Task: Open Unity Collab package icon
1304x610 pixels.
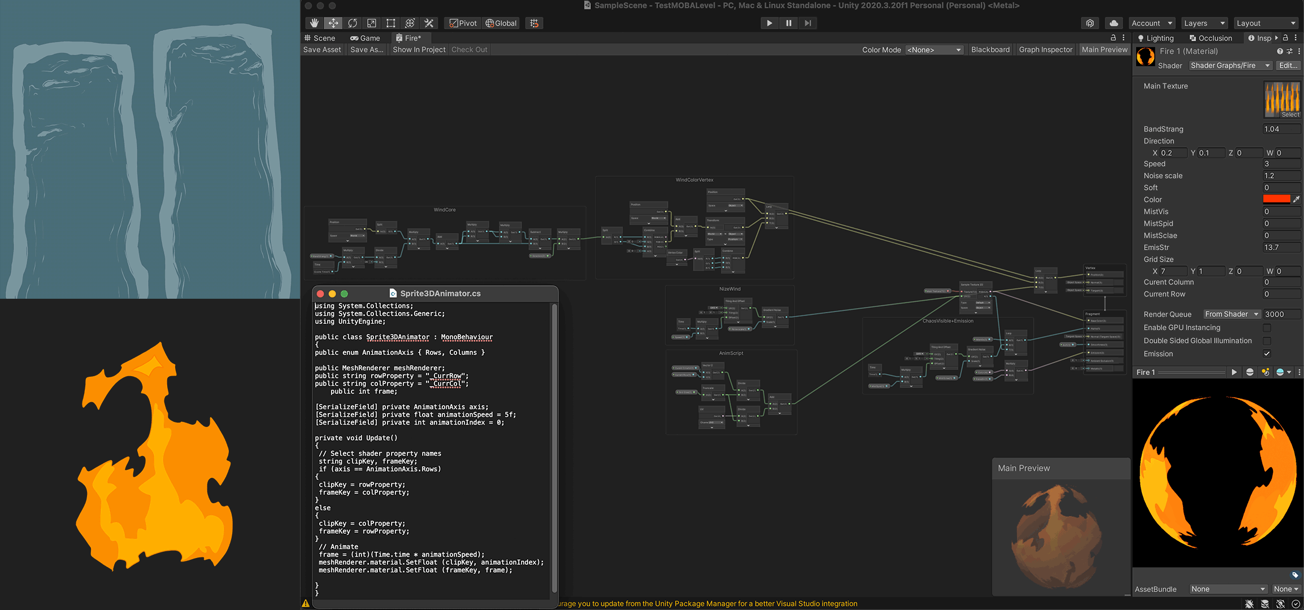Action: click(1090, 23)
